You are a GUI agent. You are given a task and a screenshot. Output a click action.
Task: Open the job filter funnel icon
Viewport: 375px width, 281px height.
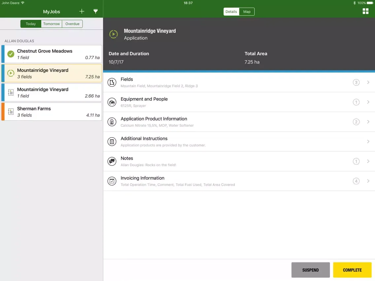95,12
